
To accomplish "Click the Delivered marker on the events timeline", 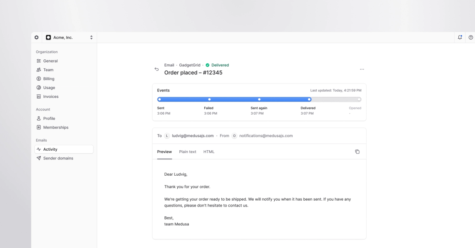I will coord(309,99).
